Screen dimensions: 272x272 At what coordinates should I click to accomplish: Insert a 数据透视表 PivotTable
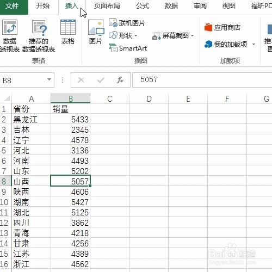[10, 36]
